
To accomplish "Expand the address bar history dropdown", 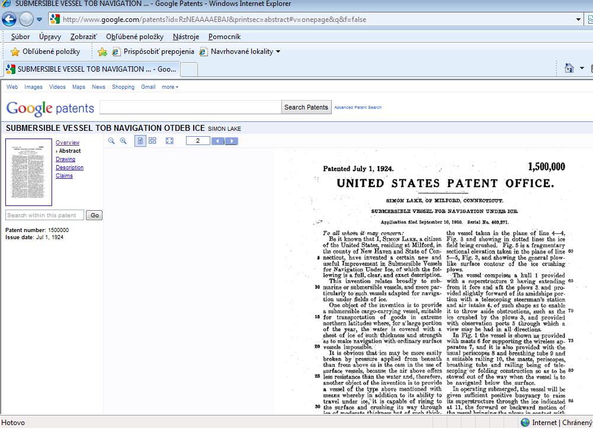I will click(578, 20).
